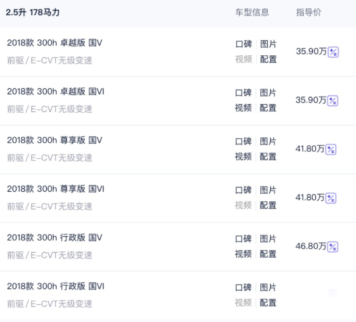
Task: Open 配置 for 300h 卓越版 国VI
Action: pos(268,108)
